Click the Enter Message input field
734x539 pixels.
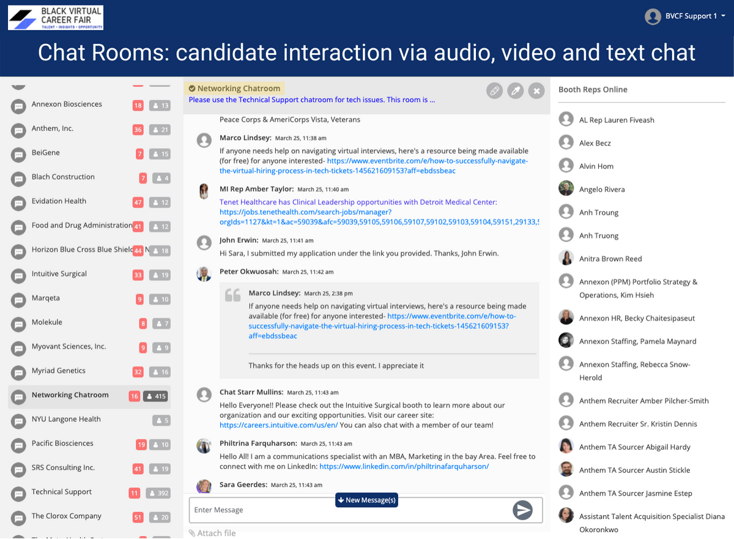coord(349,510)
